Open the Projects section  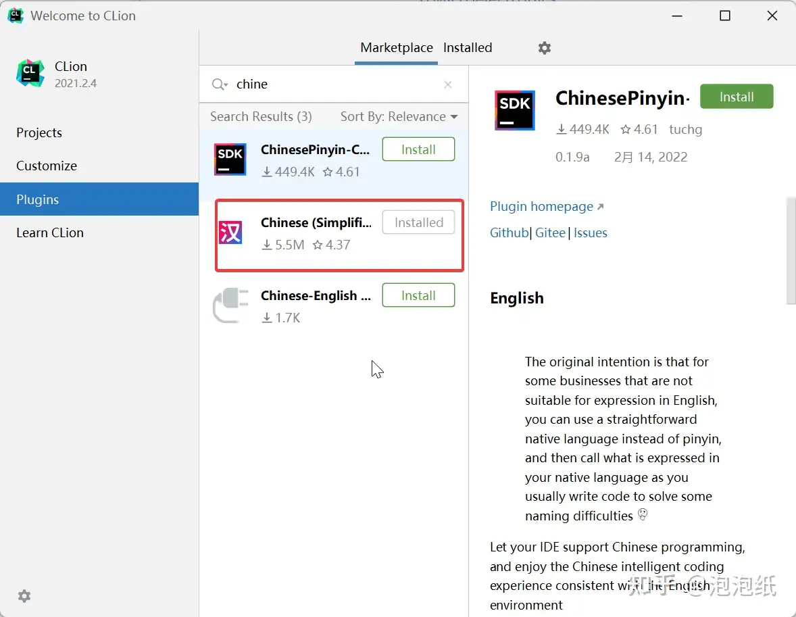39,132
